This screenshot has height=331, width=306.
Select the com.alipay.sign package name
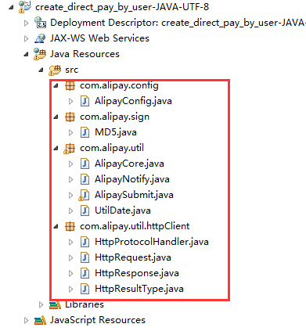point(114,117)
